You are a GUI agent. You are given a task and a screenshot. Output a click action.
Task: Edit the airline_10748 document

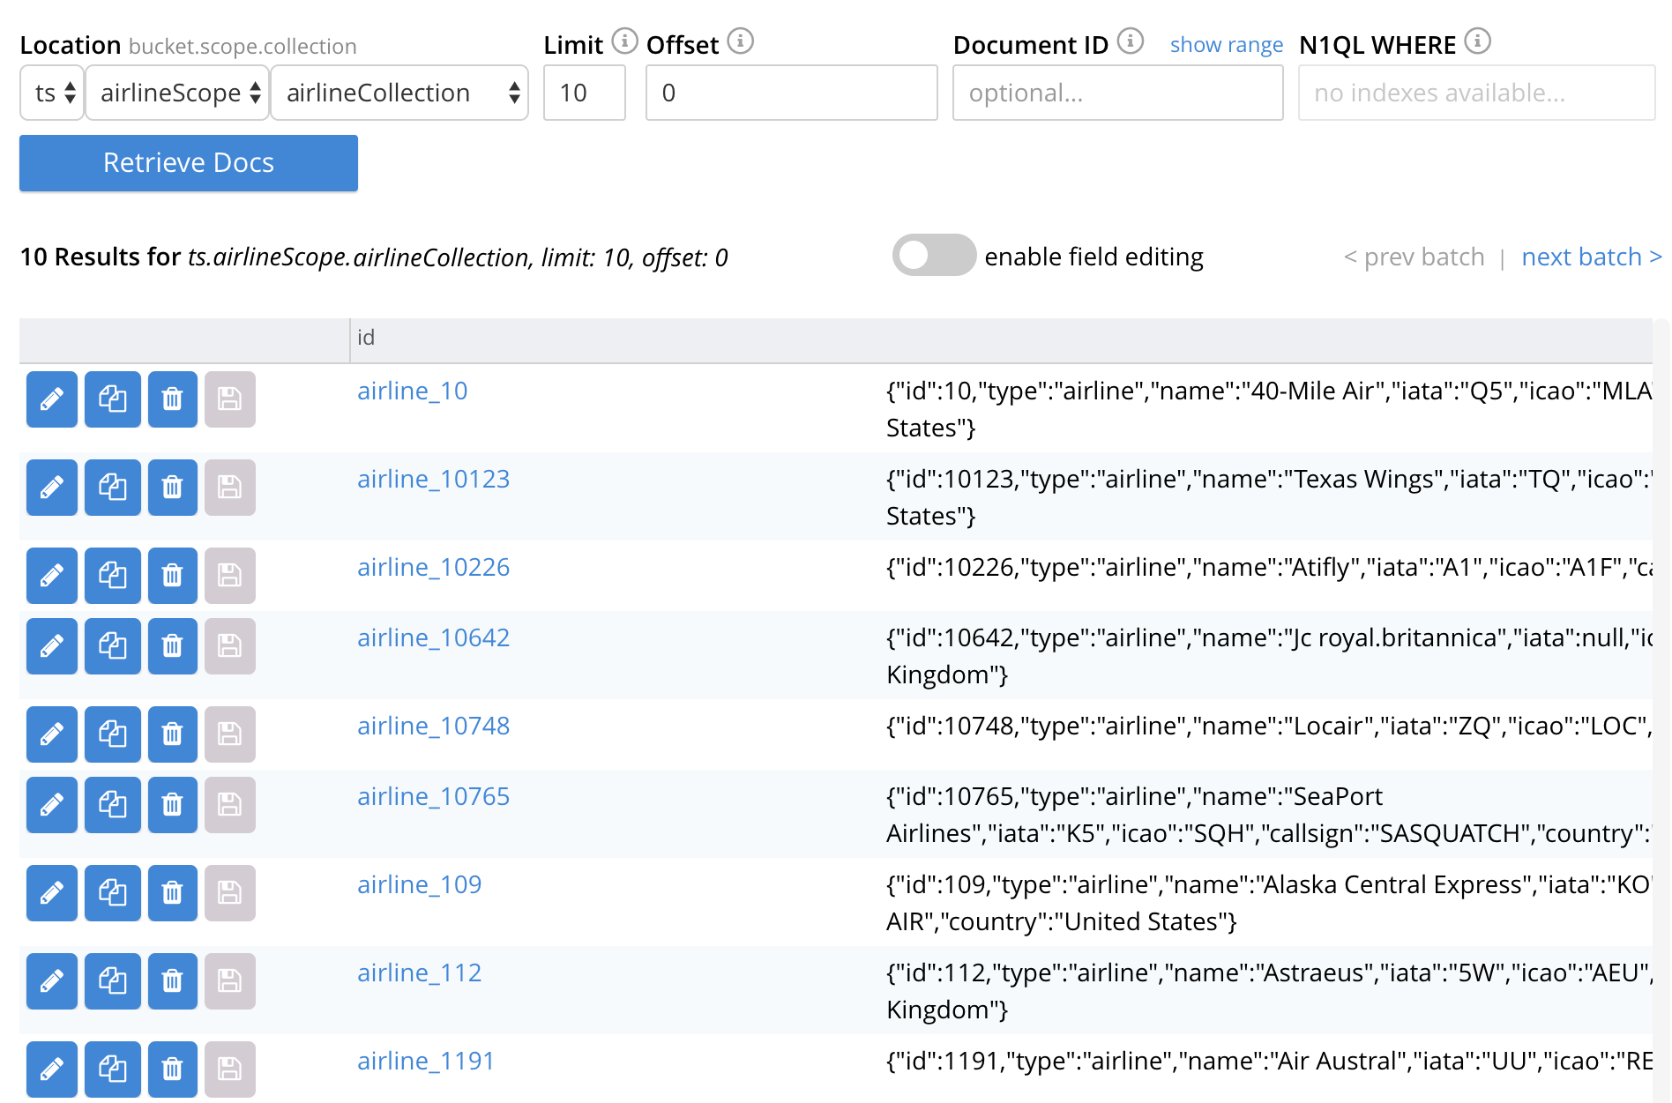click(52, 734)
